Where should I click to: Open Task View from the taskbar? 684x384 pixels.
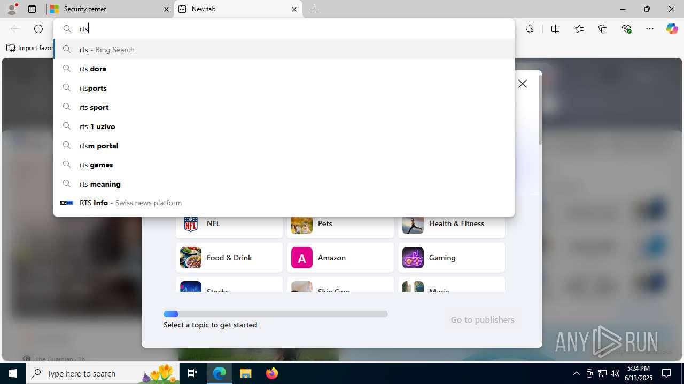[192, 373]
